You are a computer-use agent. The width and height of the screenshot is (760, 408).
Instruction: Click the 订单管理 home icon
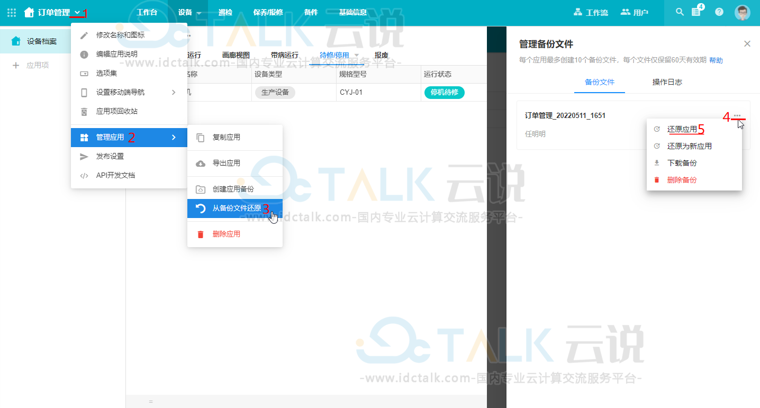pyautogui.click(x=29, y=12)
